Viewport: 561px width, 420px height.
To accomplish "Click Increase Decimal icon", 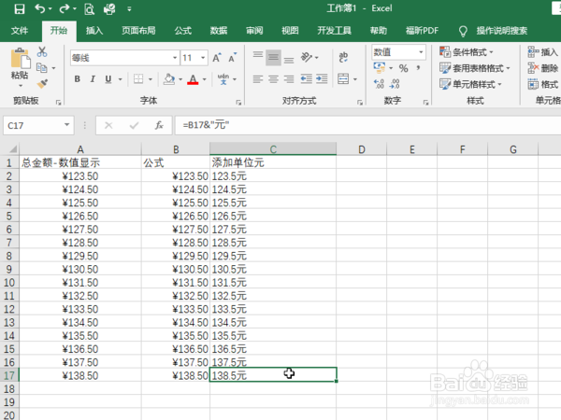I will tap(379, 84).
